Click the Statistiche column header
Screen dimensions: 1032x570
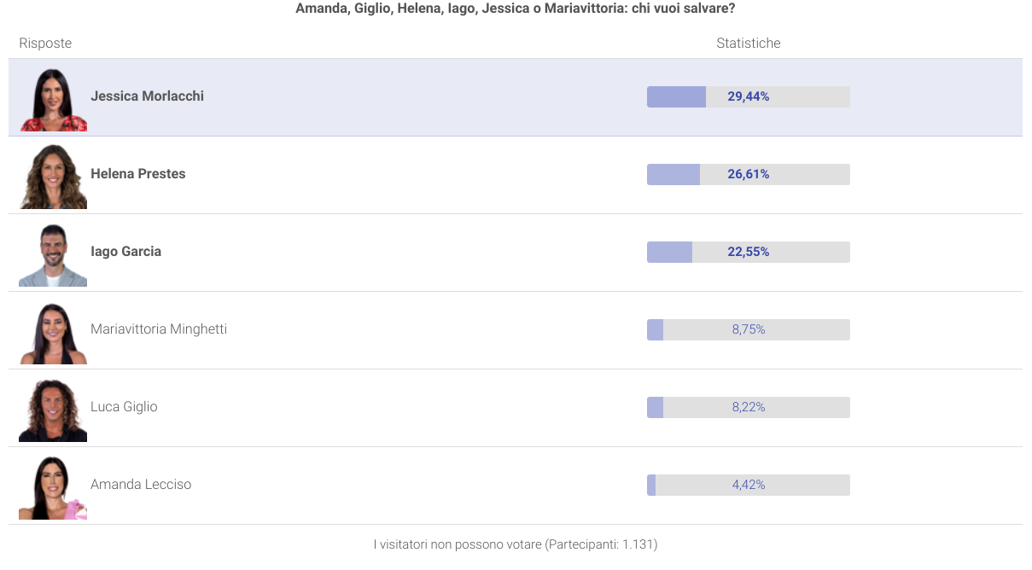pos(748,44)
